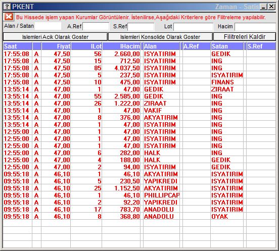279x251 pixels.
Task: Sort by the Fiyat column header
Action: [56, 46]
